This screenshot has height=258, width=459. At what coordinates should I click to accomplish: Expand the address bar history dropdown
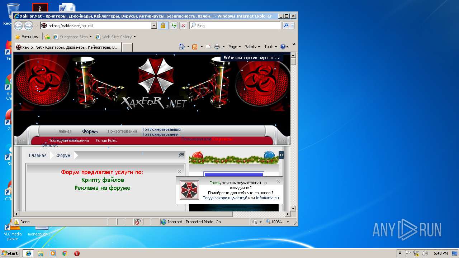[154, 25]
